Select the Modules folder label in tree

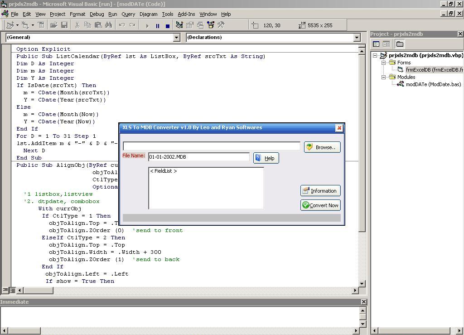coord(406,77)
